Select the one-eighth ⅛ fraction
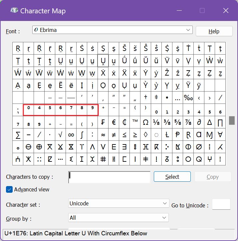 click(x=156, y=122)
